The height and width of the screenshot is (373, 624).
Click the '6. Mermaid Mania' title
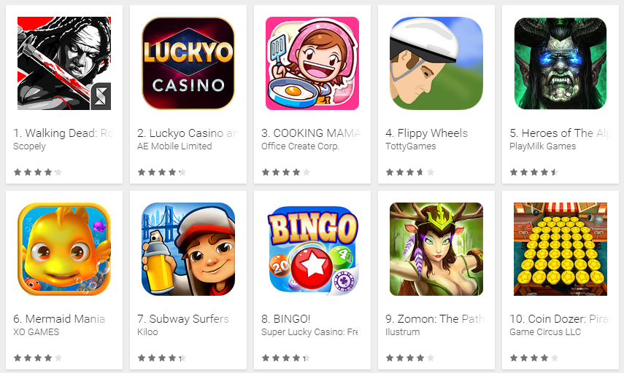coord(59,318)
